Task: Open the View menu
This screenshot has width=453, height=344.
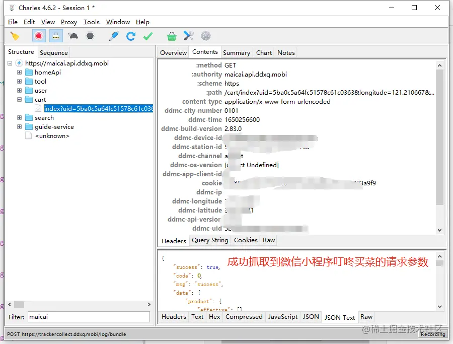Action: 48,22
